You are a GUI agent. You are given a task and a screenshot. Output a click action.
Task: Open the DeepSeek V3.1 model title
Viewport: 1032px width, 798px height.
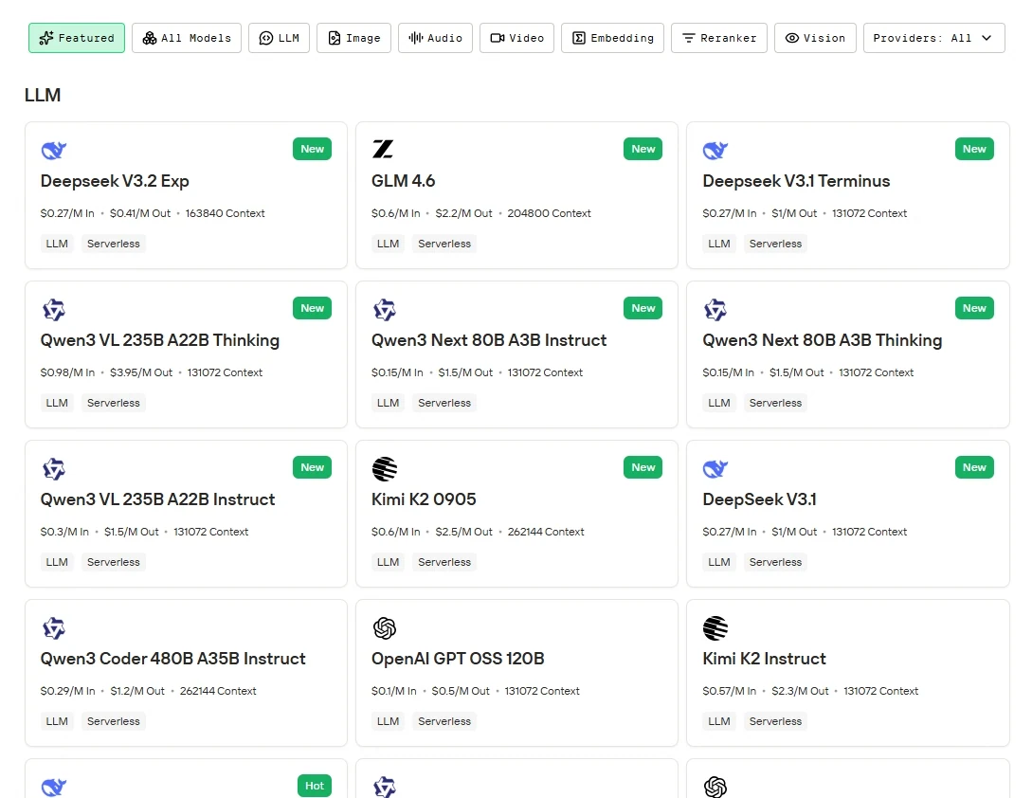coord(759,499)
